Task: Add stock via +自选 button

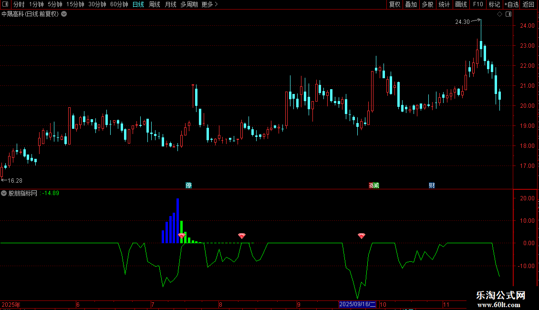Action: point(511,4)
